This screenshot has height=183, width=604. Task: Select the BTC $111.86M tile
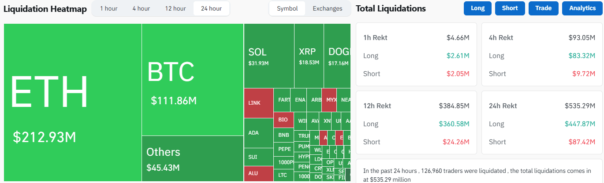pos(192,79)
